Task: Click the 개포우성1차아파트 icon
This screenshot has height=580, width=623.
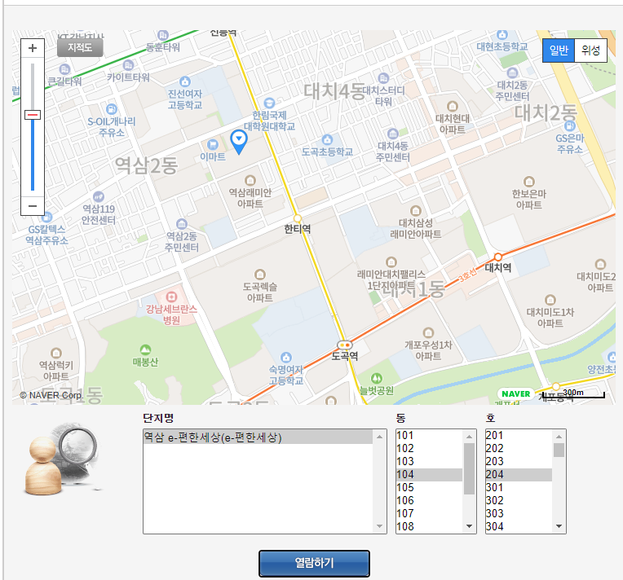Action: [x=428, y=332]
